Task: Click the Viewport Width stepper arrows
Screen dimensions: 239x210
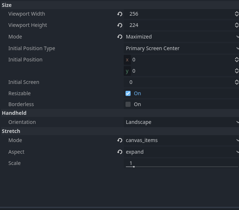Action: point(236,14)
